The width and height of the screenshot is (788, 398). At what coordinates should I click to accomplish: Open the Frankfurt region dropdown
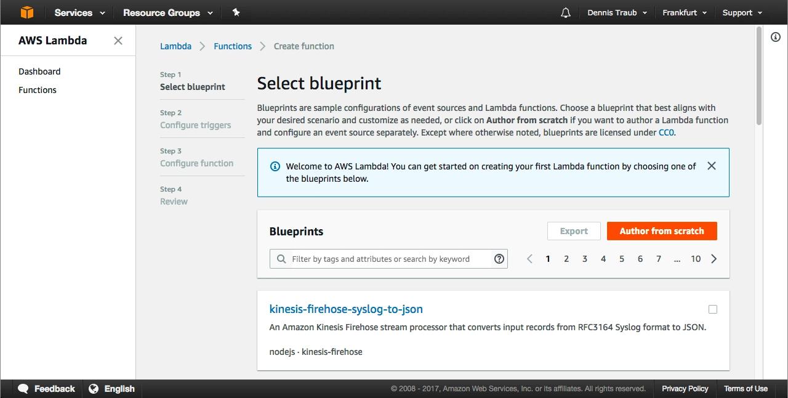coord(685,13)
